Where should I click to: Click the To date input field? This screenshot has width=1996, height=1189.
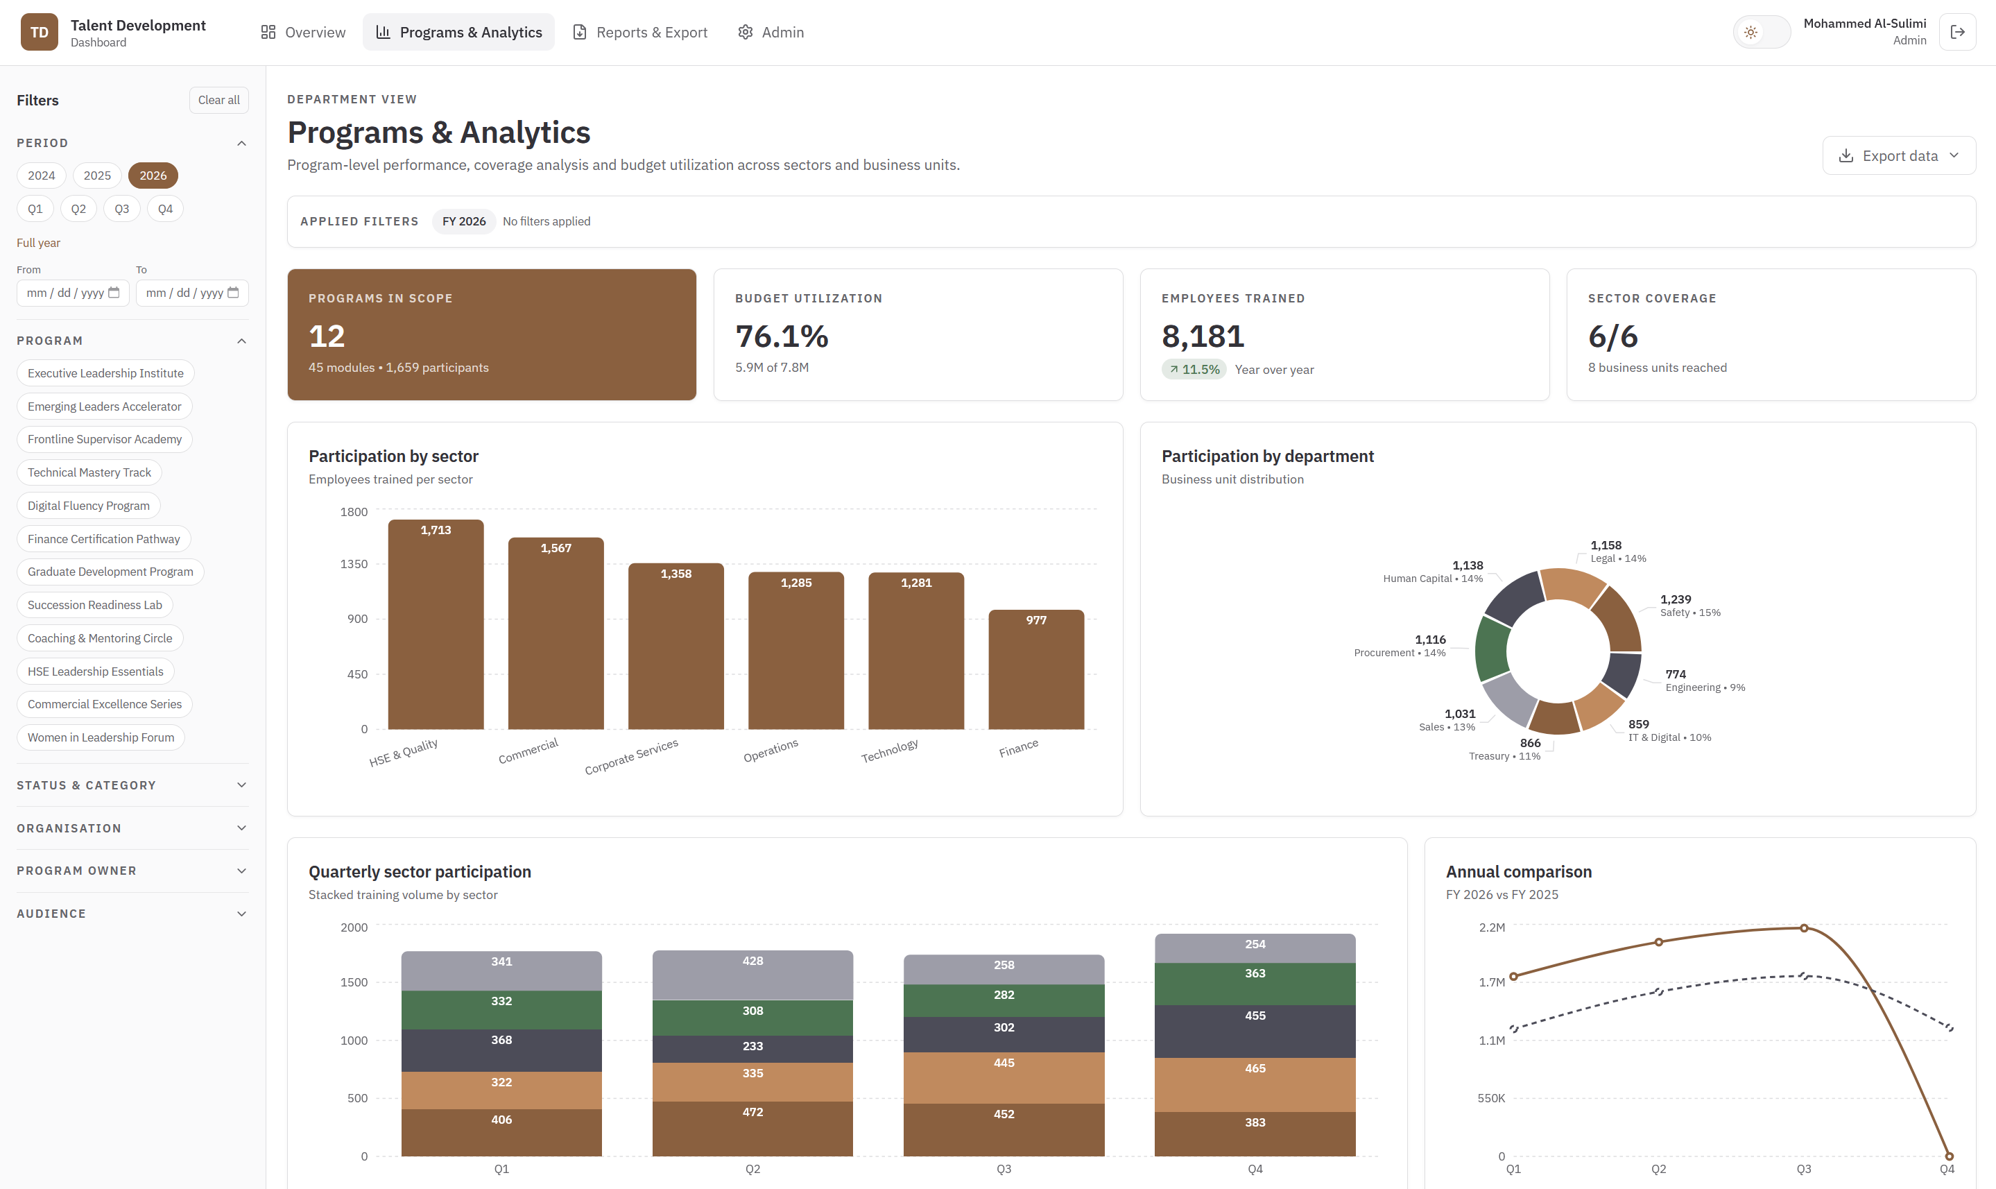pos(192,293)
